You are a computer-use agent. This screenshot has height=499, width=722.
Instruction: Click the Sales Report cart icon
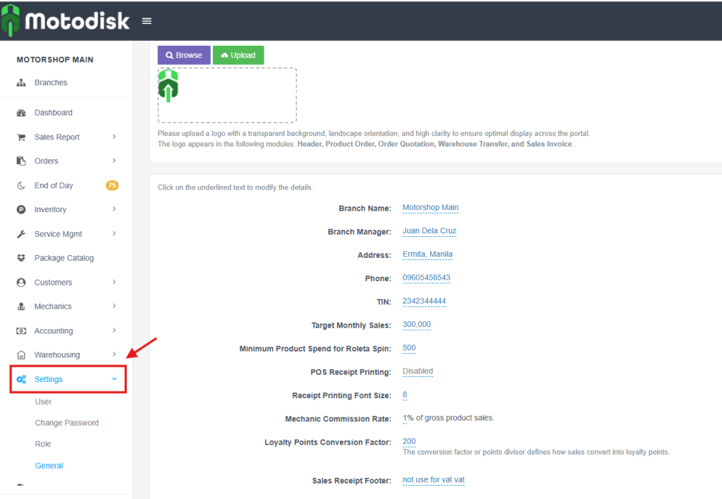pyautogui.click(x=21, y=137)
